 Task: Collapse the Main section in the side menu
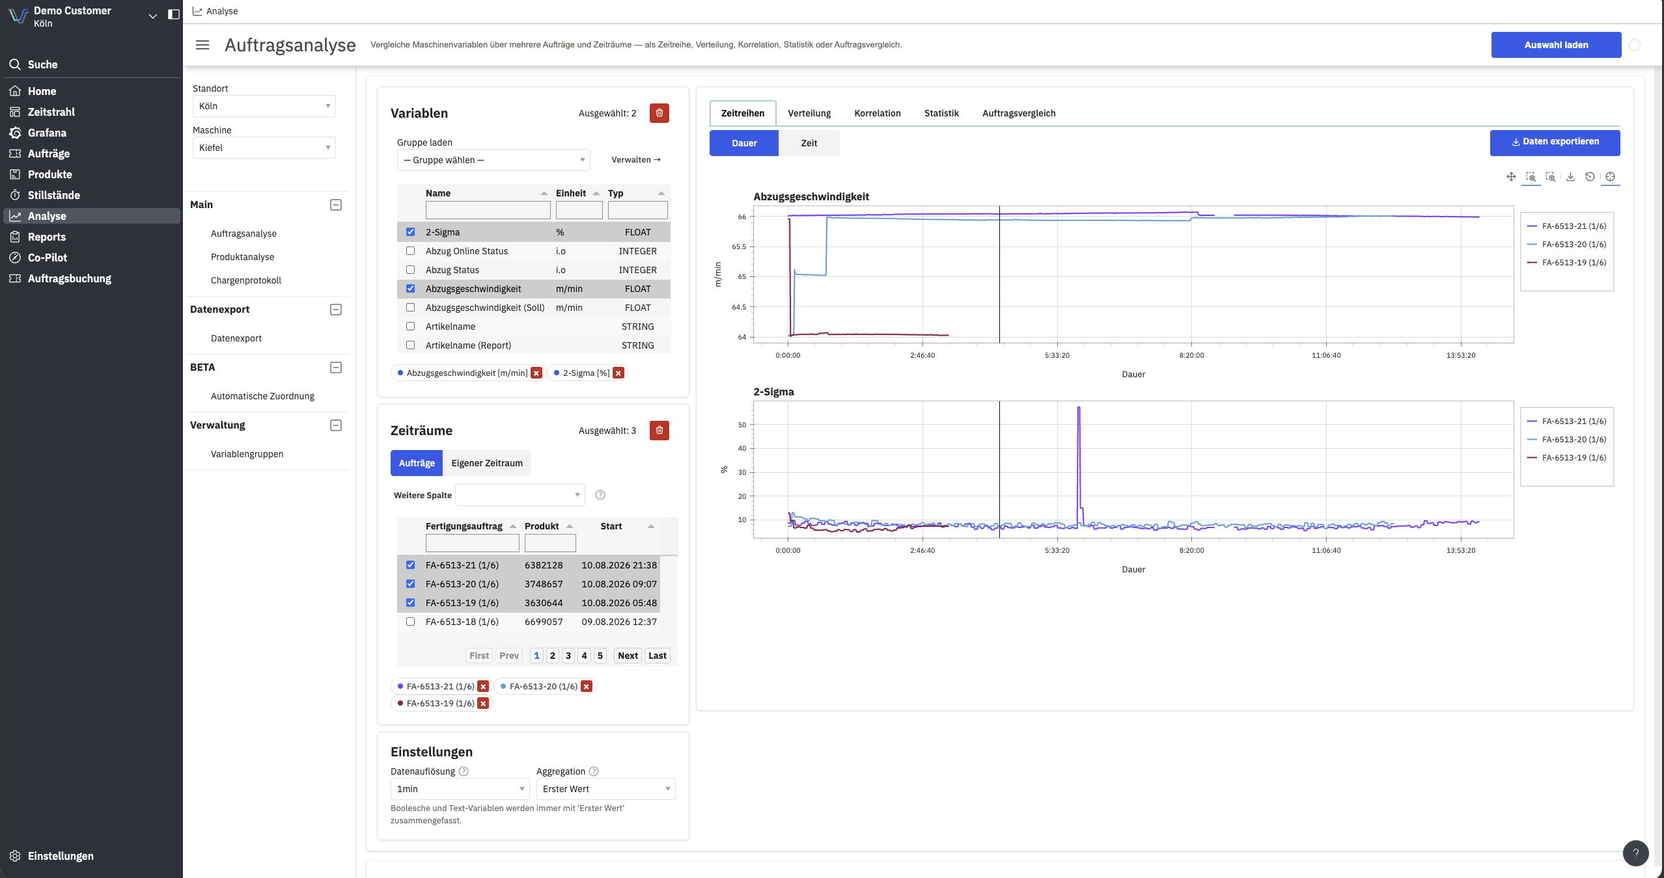coord(336,206)
